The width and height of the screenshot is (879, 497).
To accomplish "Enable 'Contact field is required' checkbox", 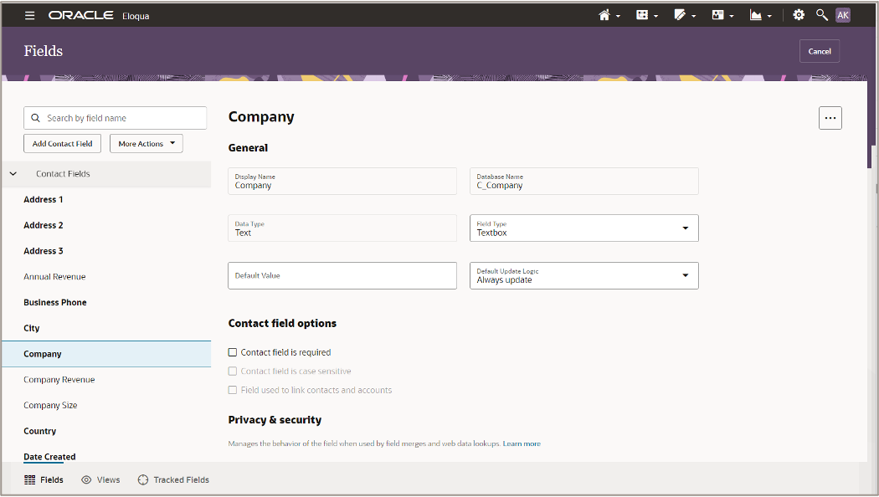I will (x=233, y=352).
